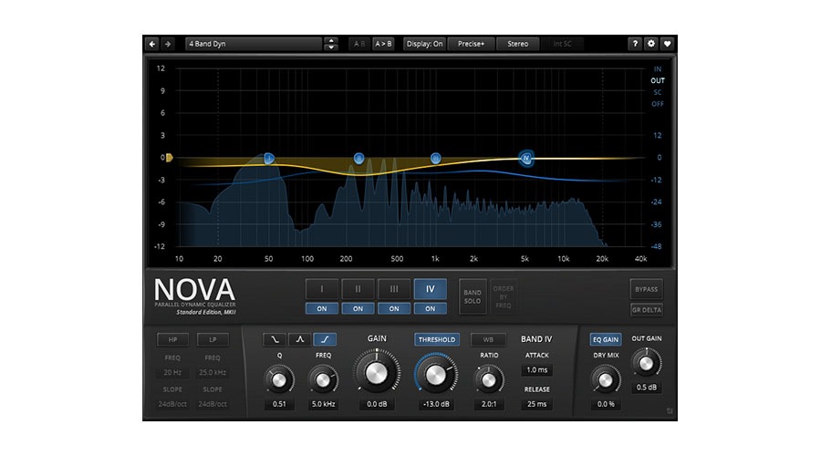This screenshot has height=456, width=821.
Task: Click the release 25 ms field
Action: point(536,404)
